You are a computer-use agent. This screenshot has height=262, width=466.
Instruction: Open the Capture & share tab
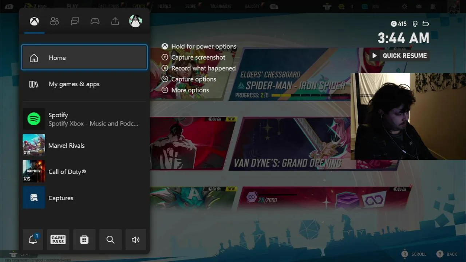[x=115, y=21]
